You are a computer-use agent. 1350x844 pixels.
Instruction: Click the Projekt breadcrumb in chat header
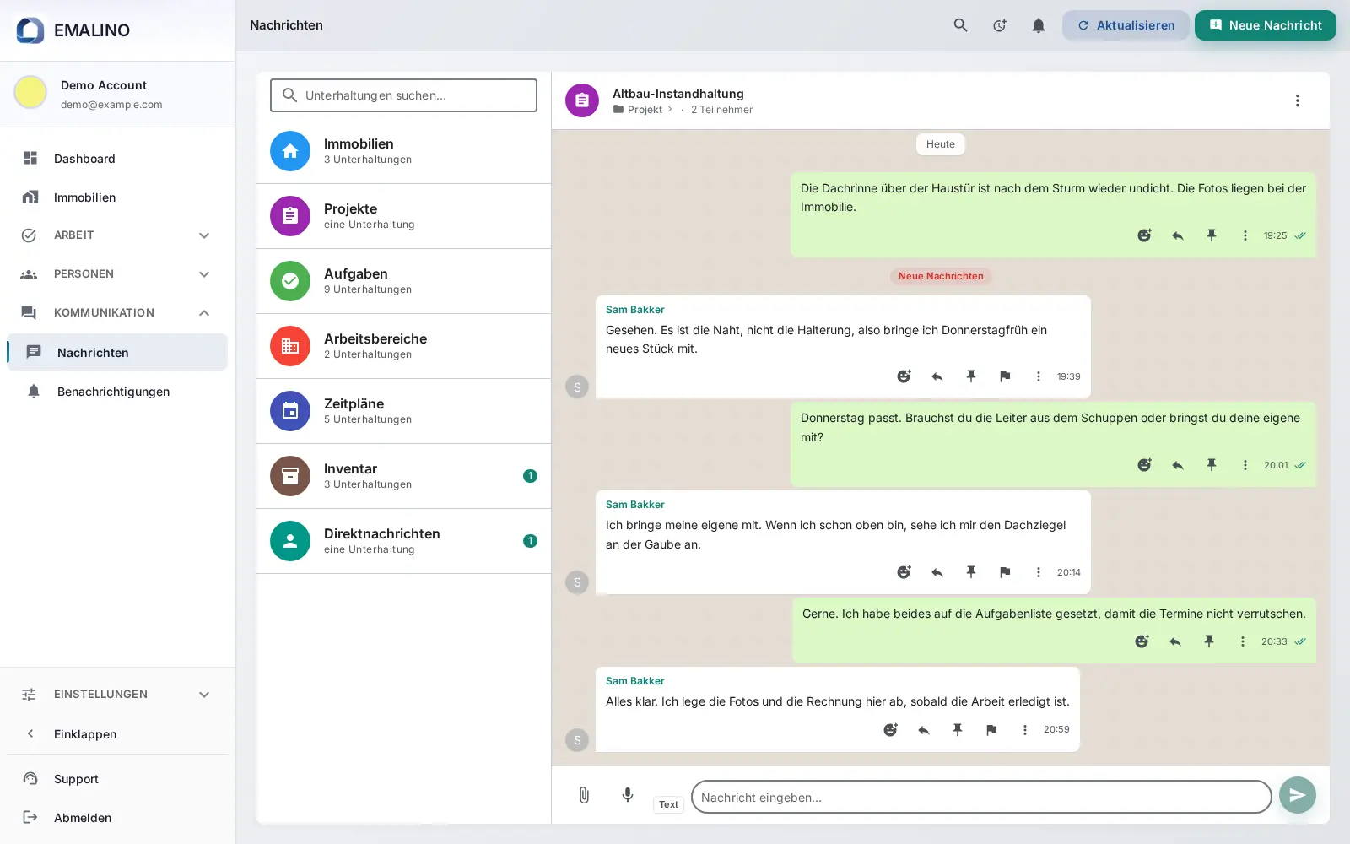click(x=645, y=110)
